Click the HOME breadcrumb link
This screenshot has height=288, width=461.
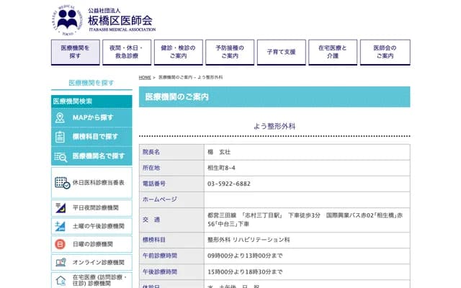point(145,77)
